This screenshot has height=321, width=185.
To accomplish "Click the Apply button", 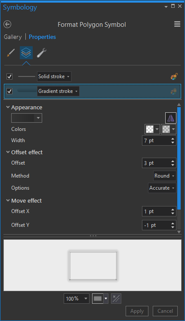I will (137, 311).
